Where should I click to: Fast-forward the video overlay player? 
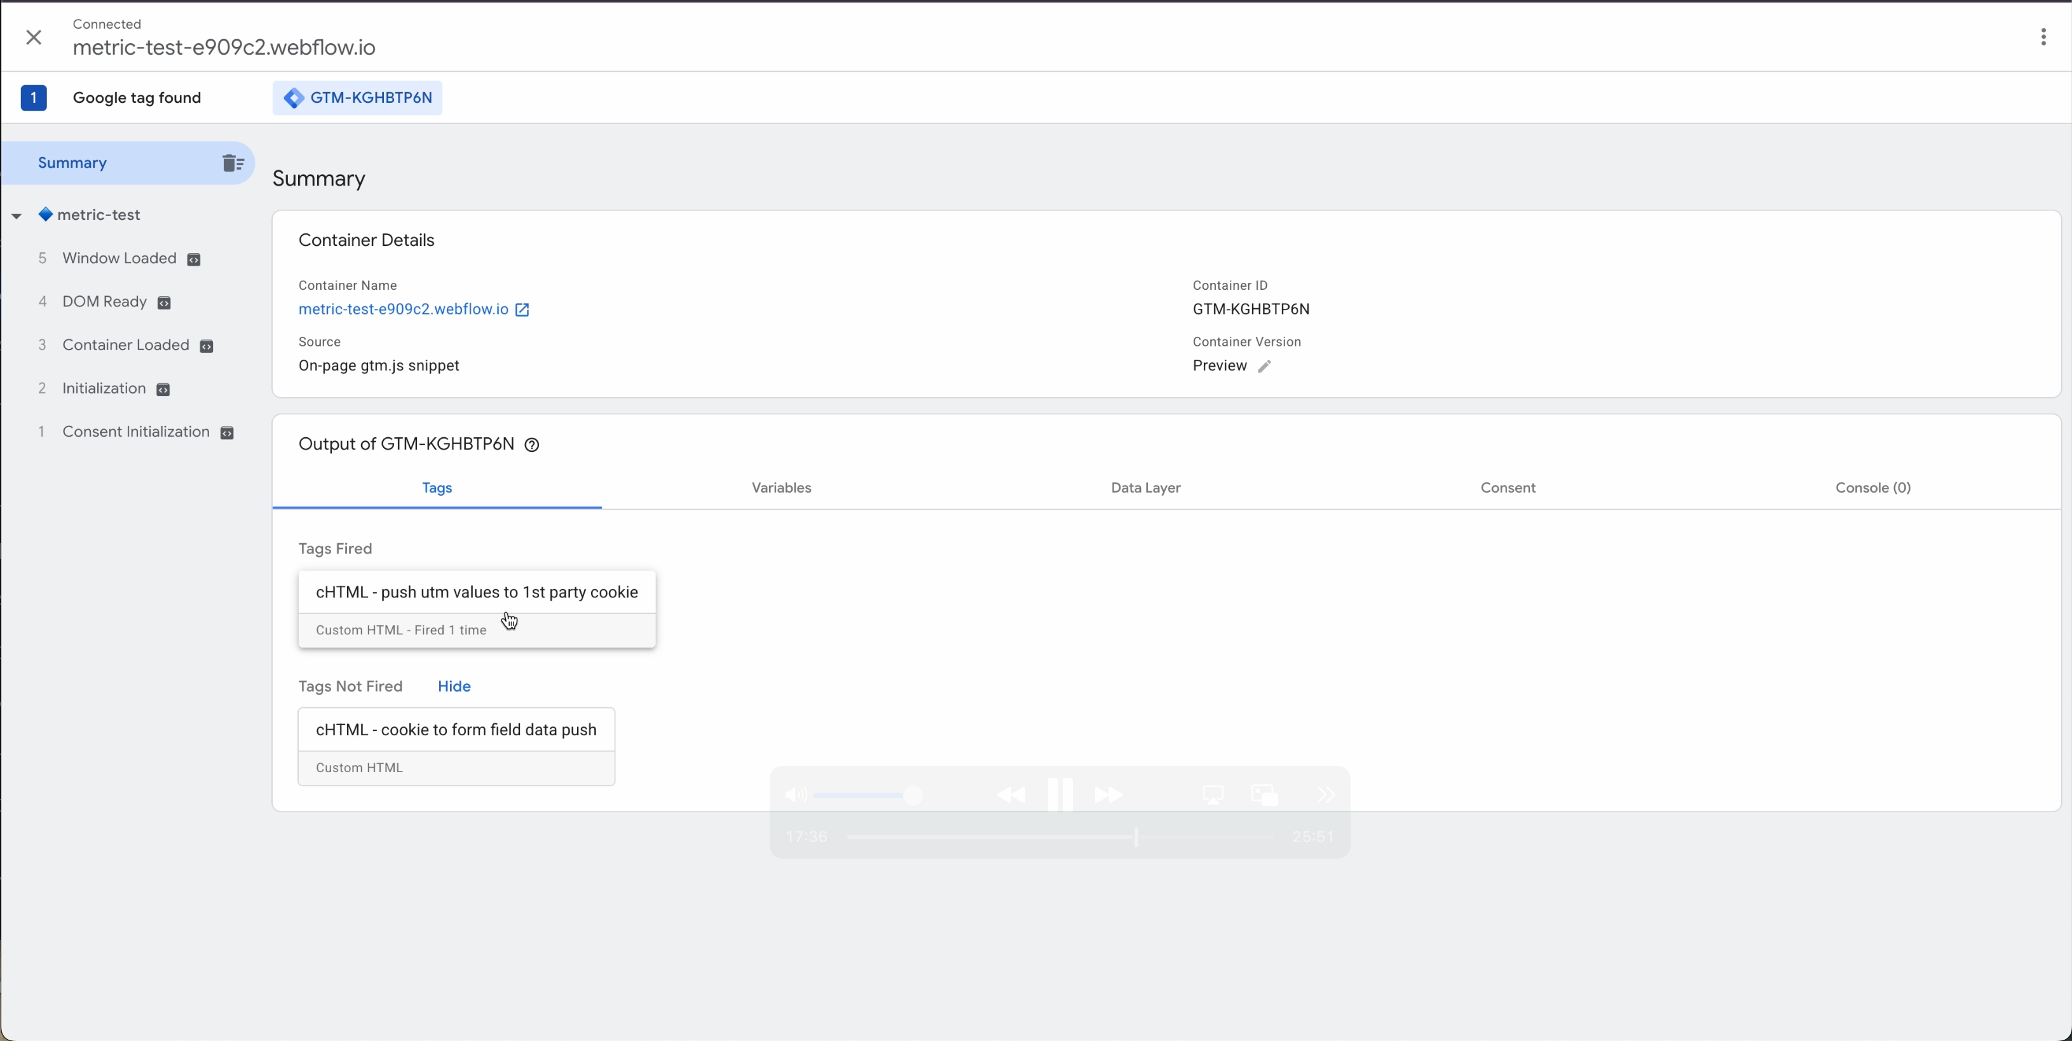(x=1108, y=796)
